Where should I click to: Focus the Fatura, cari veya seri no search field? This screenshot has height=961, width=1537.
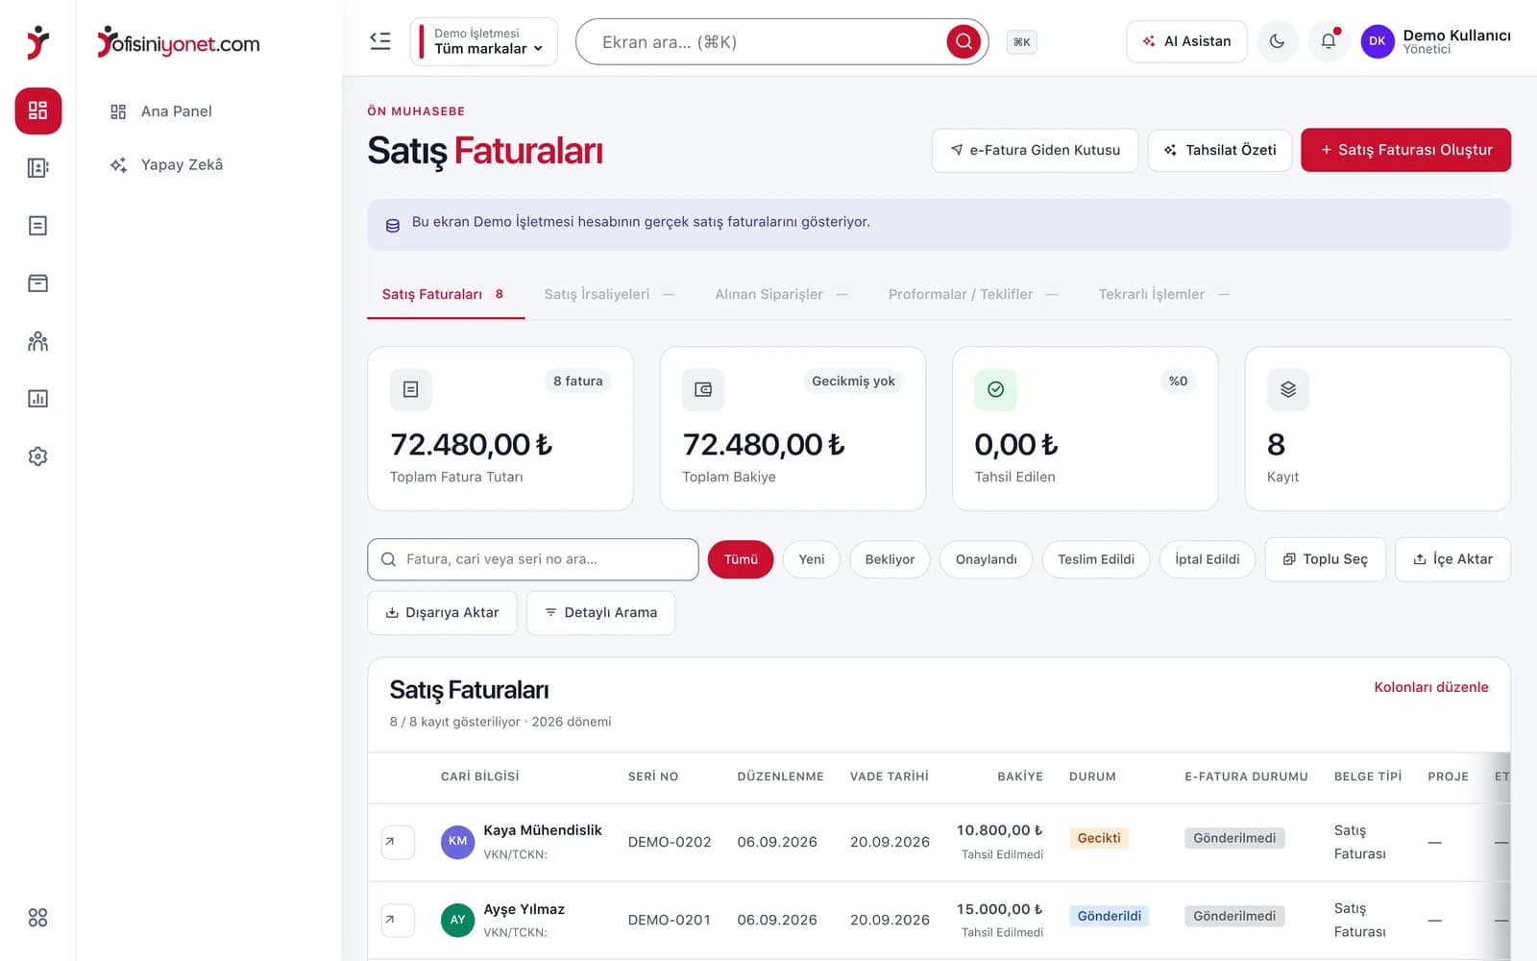click(x=532, y=559)
